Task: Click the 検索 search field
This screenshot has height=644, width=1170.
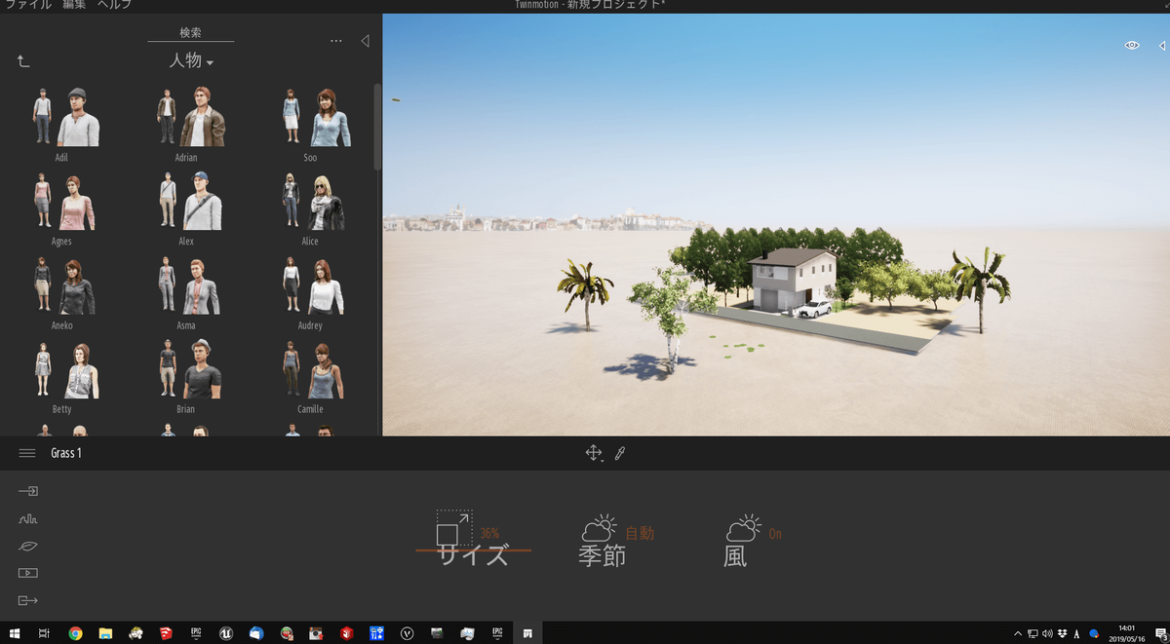Action: click(190, 32)
